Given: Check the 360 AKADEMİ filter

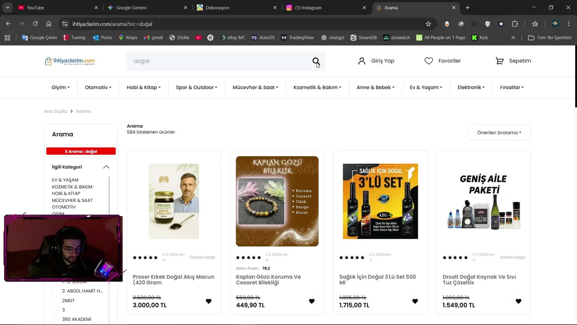Looking at the screenshot, I should (56, 319).
